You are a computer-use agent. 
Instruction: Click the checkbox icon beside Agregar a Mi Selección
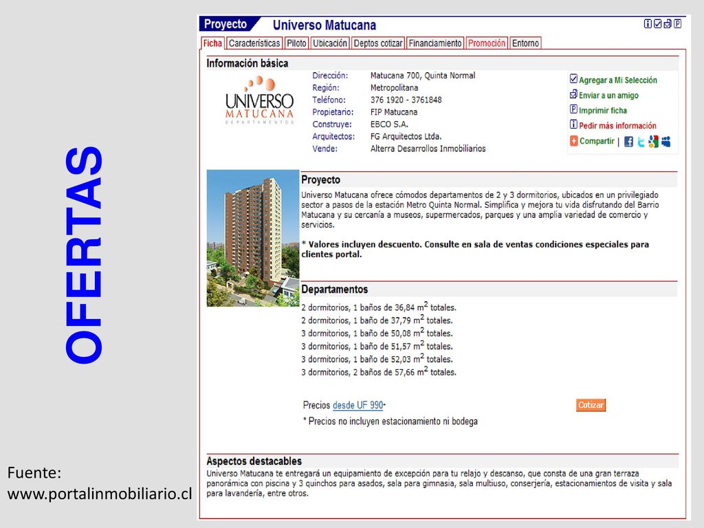click(x=573, y=79)
